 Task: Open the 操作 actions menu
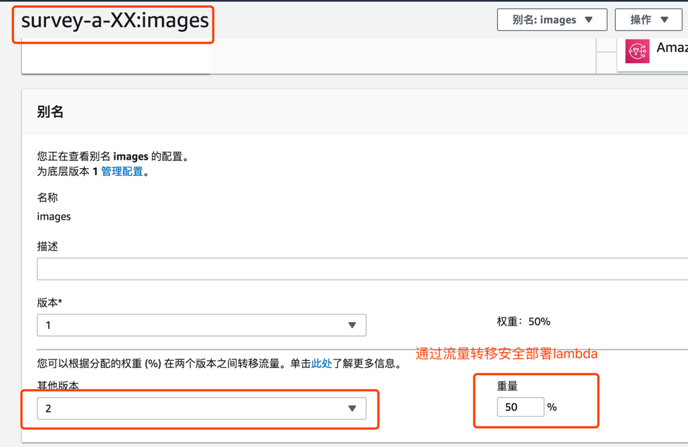648,20
